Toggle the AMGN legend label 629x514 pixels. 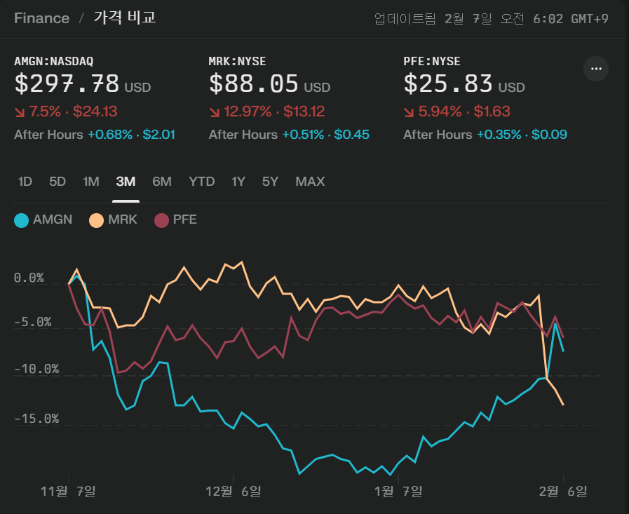[x=53, y=219]
